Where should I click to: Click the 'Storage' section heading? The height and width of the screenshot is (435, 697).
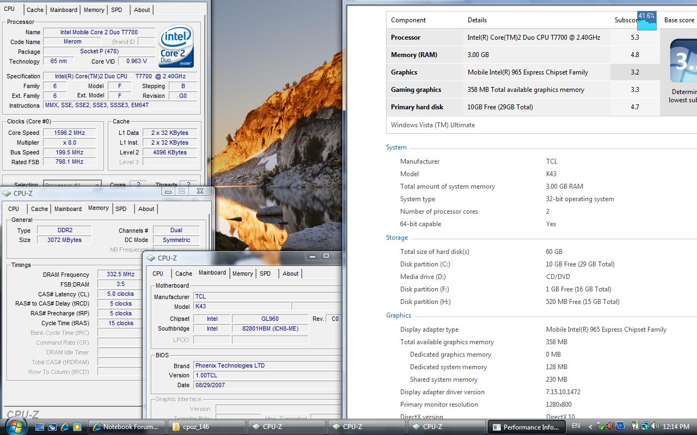click(397, 238)
